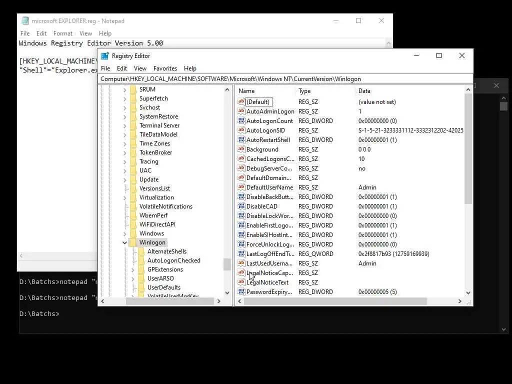Open the Format menu in Notepad
The image size is (512, 384).
point(62,33)
